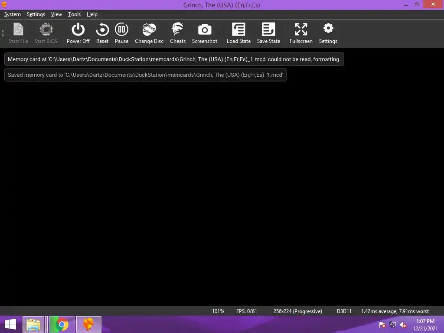Click the network tray icon
444x333 pixels.
[x=393, y=324]
